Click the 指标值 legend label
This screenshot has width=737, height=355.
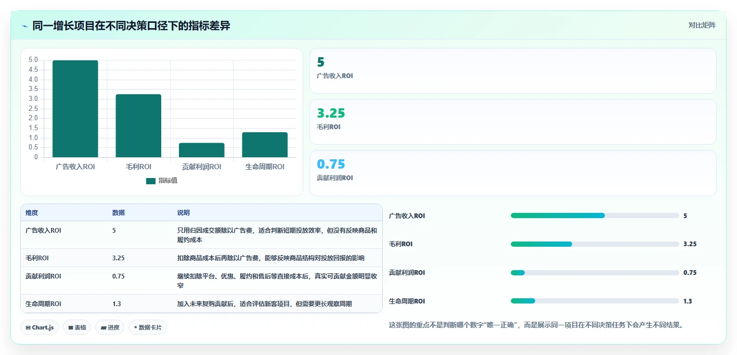(x=168, y=181)
